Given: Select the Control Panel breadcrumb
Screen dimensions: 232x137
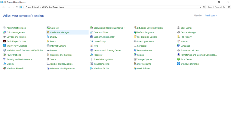Looking at the screenshot, I should pyautogui.click(x=32, y=7).
